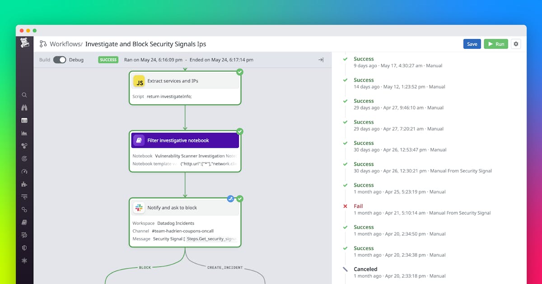The image size is (542, 284).
Task: Collapse the run history side panel
Action: click(x=321, y=60)
